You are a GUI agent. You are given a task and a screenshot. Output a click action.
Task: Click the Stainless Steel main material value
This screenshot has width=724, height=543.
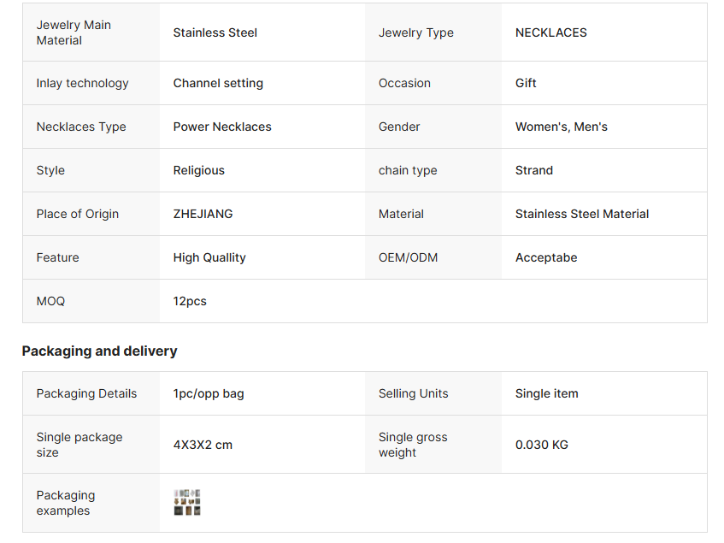(x=215, y=32)
